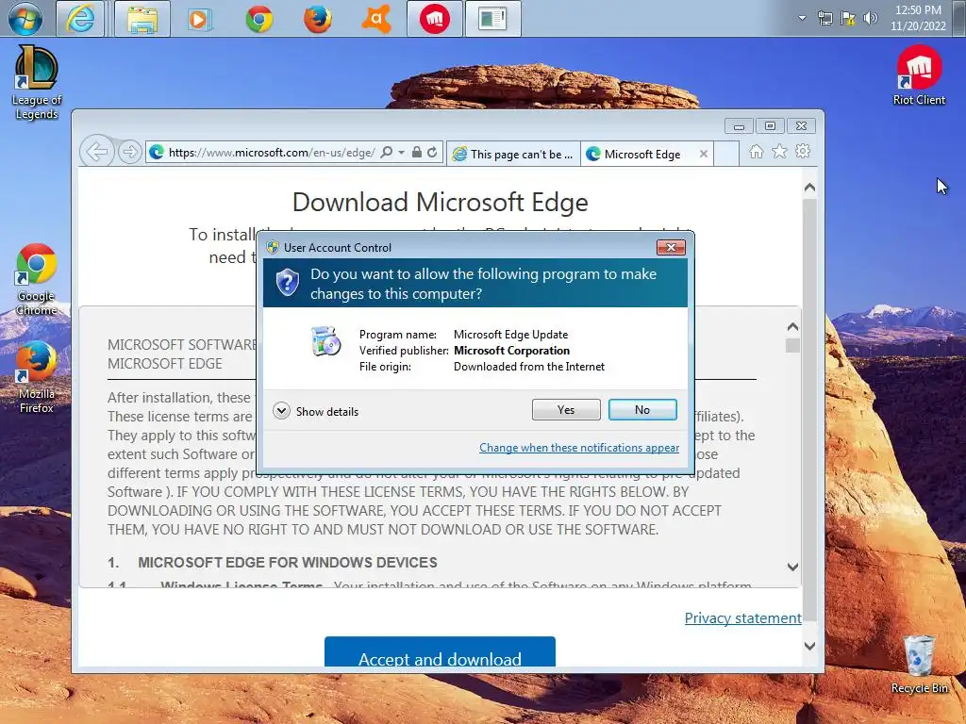Open Windows Explorer folder icon in taskbar

(x=142, y=19)
